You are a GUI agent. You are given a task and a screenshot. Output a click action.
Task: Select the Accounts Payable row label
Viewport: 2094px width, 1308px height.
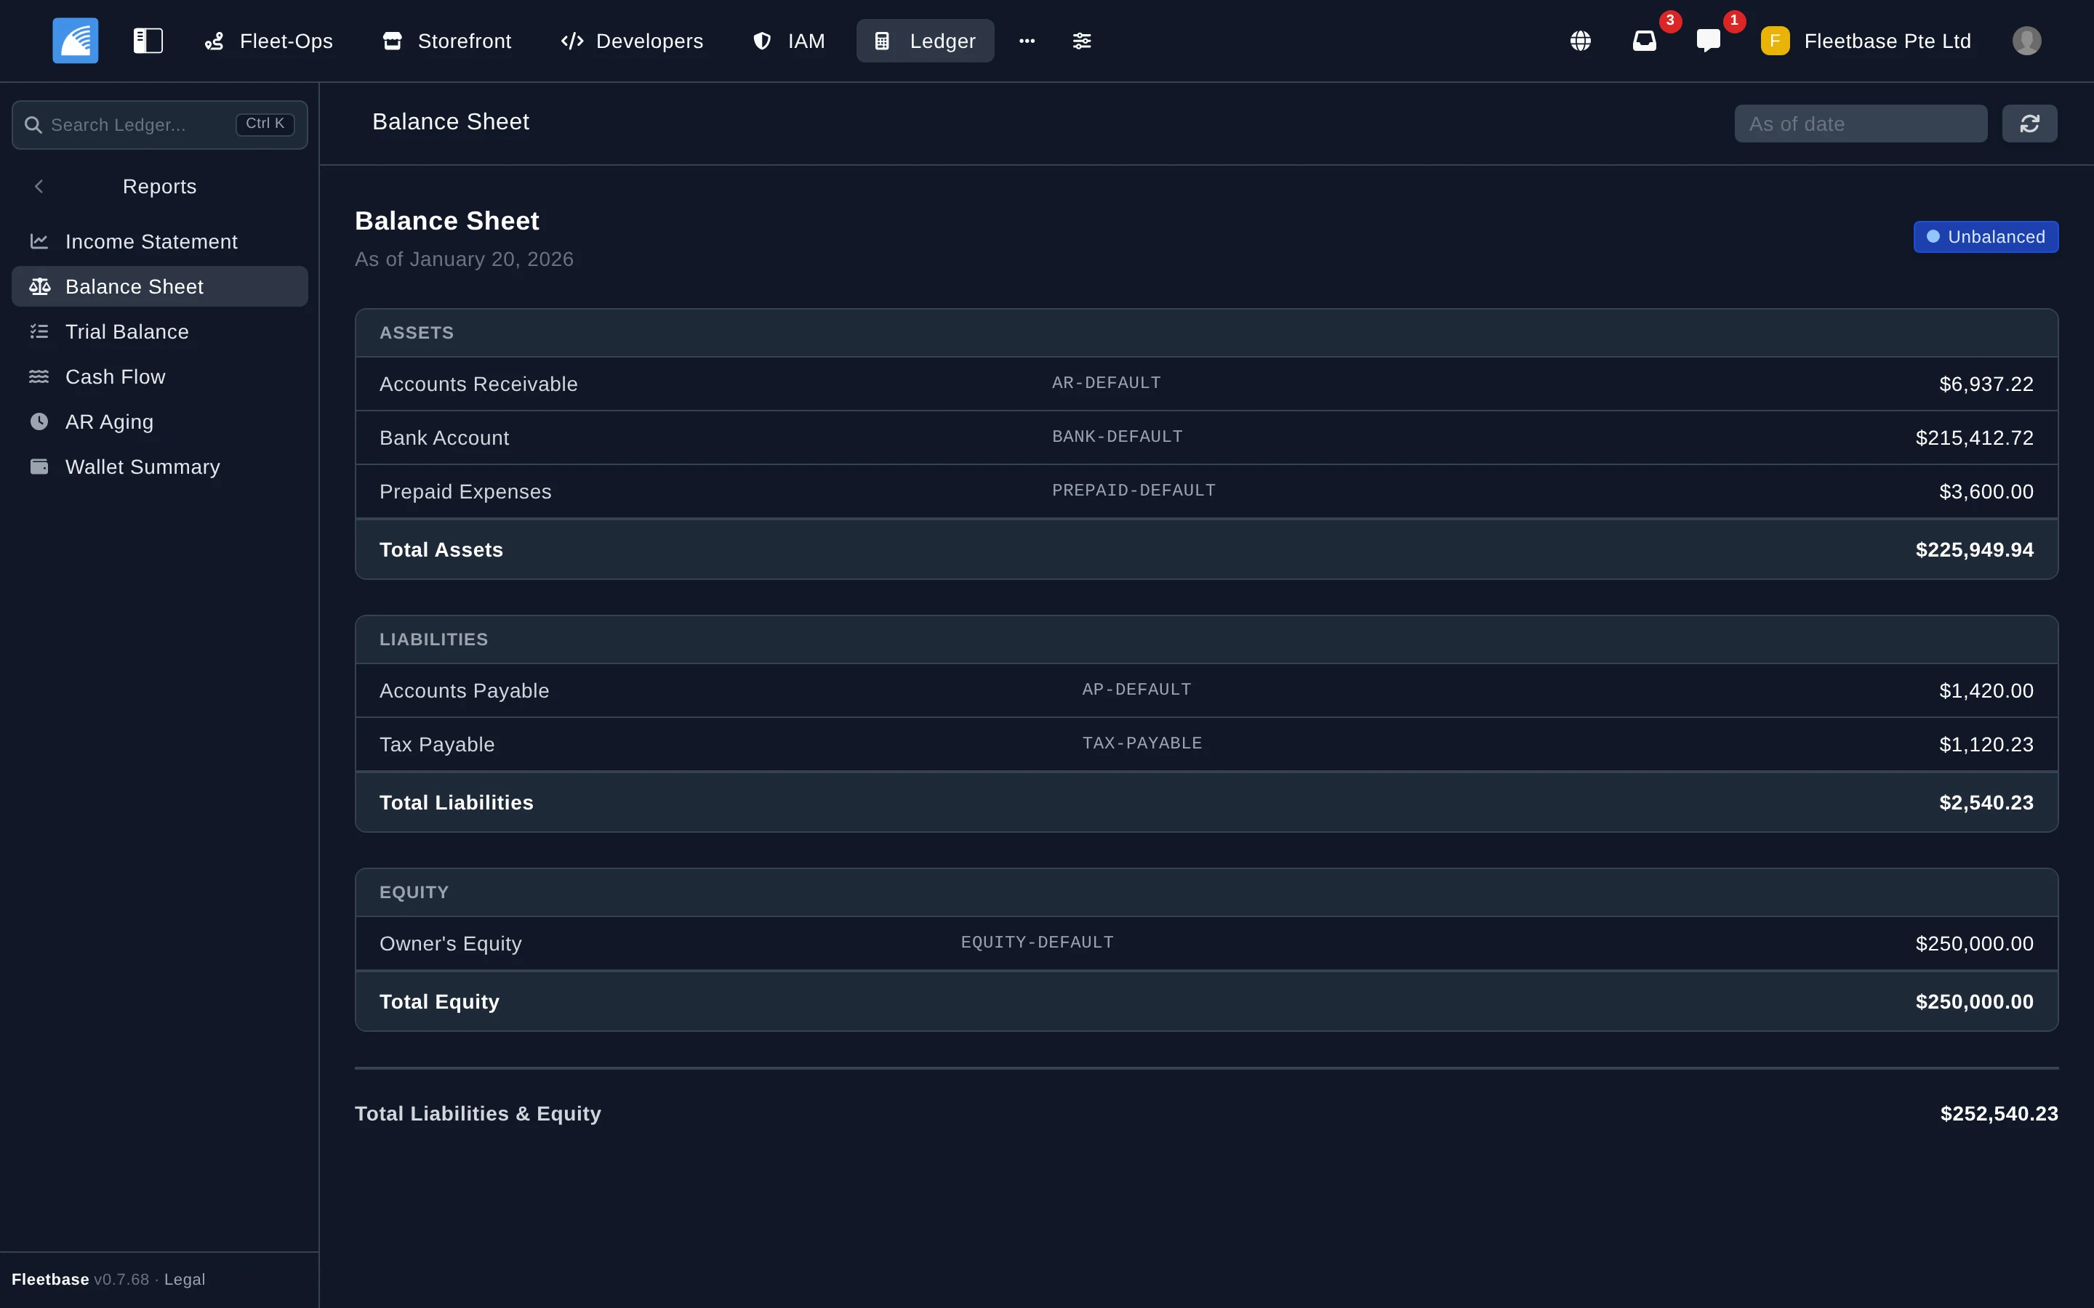464,690
